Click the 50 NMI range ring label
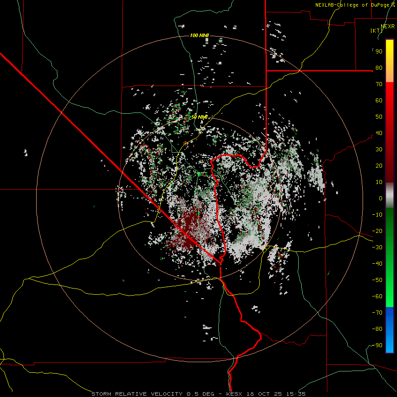Viewport: 397px width, 397px height. point(199,117)
